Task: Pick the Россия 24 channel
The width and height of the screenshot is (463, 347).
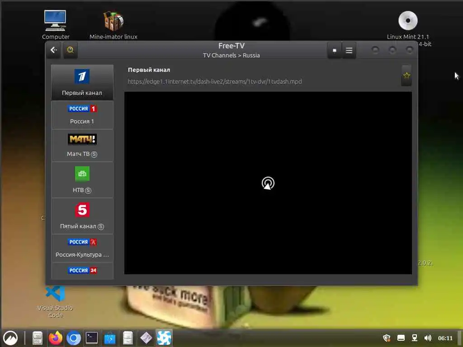Action: pos(82,271)
